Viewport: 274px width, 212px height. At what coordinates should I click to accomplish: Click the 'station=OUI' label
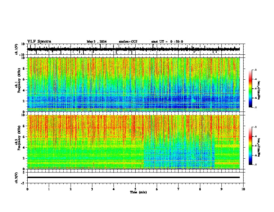click(128, 42)
